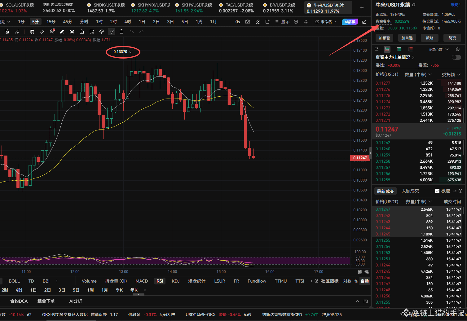The width and height of the screenshot is (467, 321).
Task: Toggle the main force order switch
Action: click(x=456, y=57)
